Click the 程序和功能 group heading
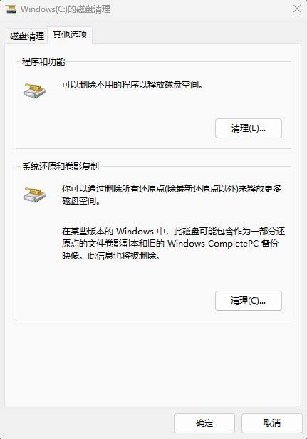Image resolution: width=307 pixels, height=439 pixels. 43,61
